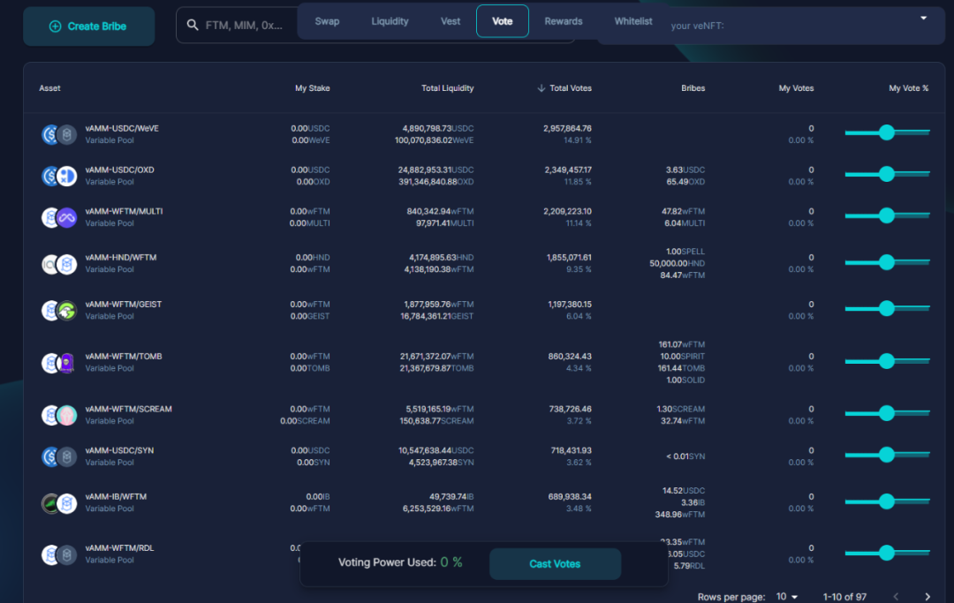Click the vAMM-HND/WFTM token pair icon

pos(59,264)
